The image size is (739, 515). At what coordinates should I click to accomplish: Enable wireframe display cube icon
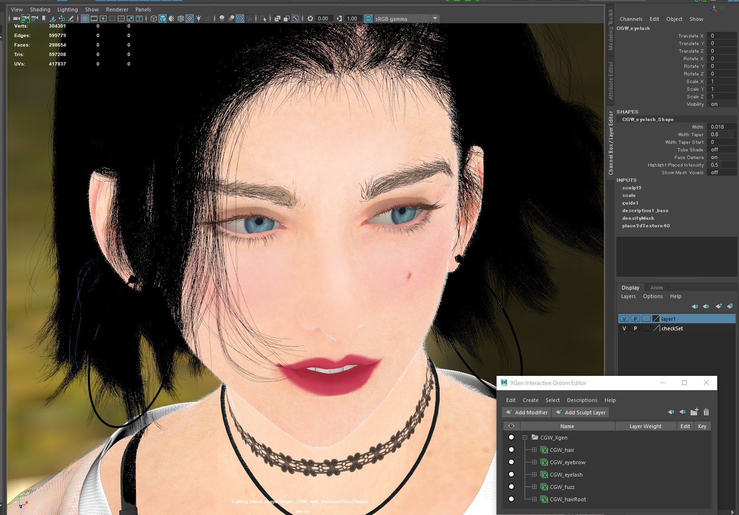pos(154,19)
